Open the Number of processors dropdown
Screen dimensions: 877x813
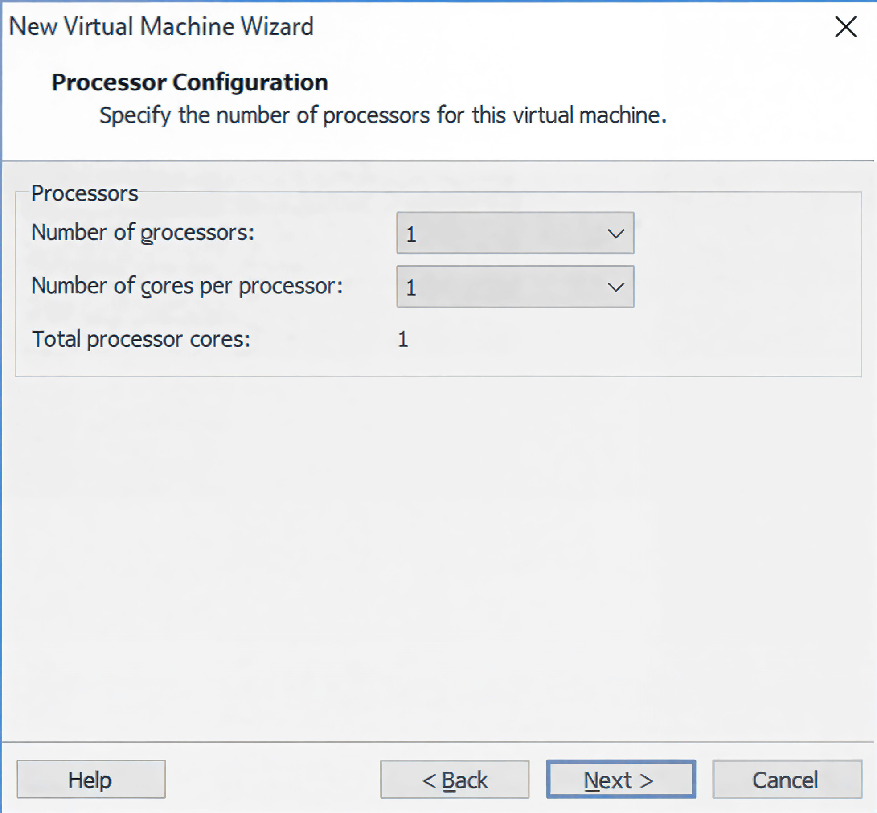515,233
